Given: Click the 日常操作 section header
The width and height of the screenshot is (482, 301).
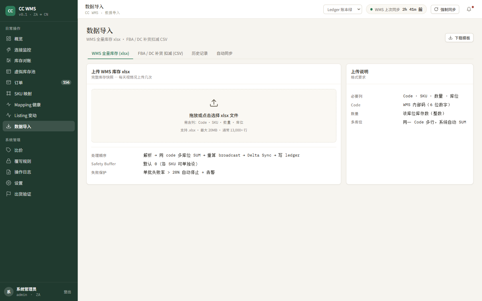Looking at the screenshot, I should point(13,28).
